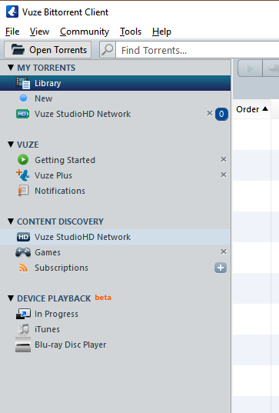Collapse the DEVICE PLAYBACK section

(11, 298)
